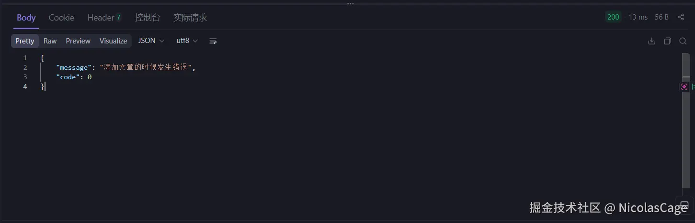Switch to Pretty view mode
Image resolution: width=695 pixels, height=223 pixels.
[x=25, y=41]
